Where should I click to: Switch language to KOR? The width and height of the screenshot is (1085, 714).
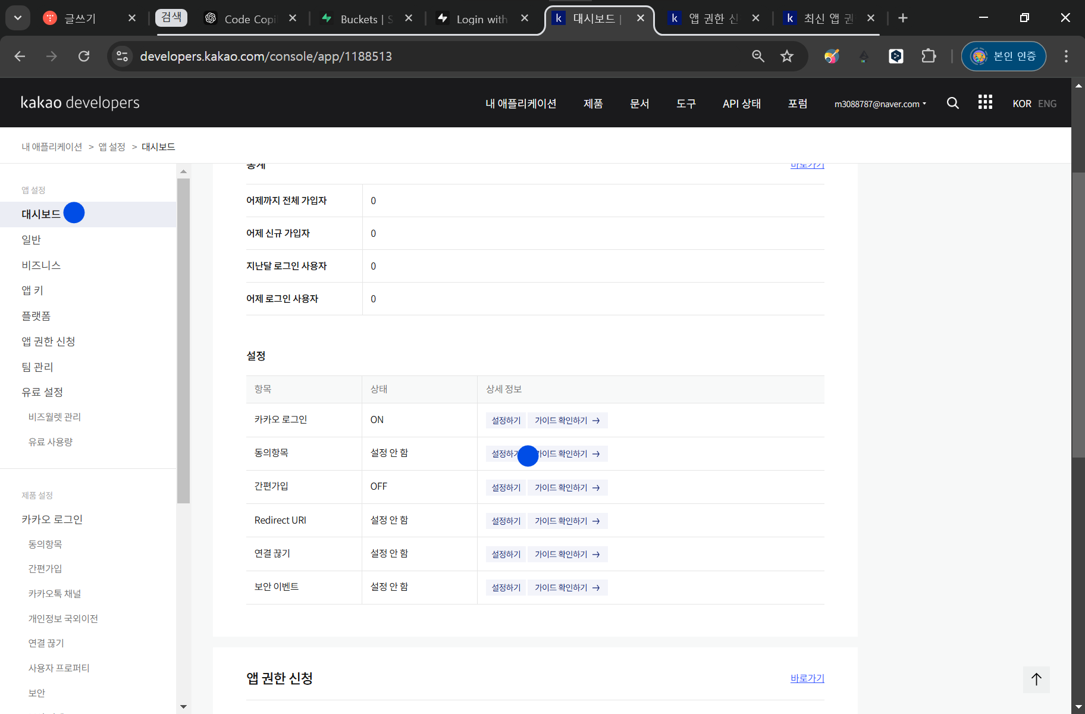pos(1022,104)
